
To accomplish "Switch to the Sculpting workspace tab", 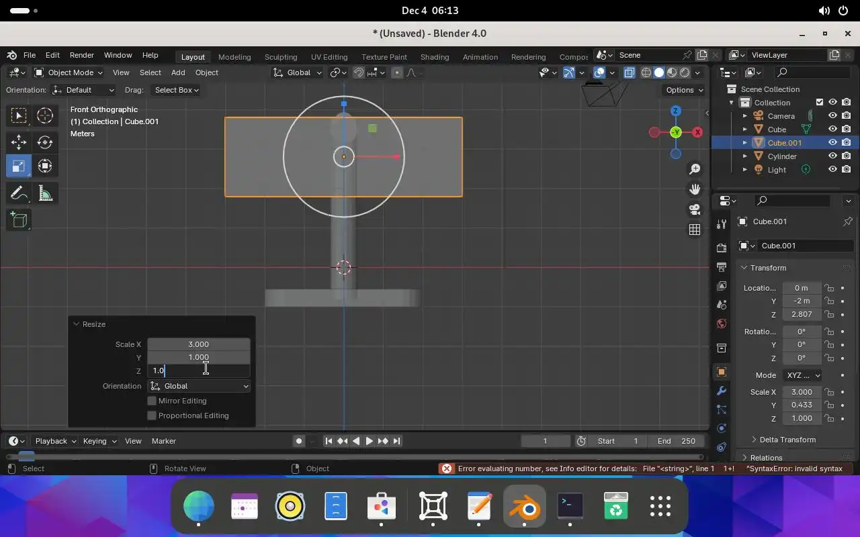I will pyautogui.click(x=281, y=57).
